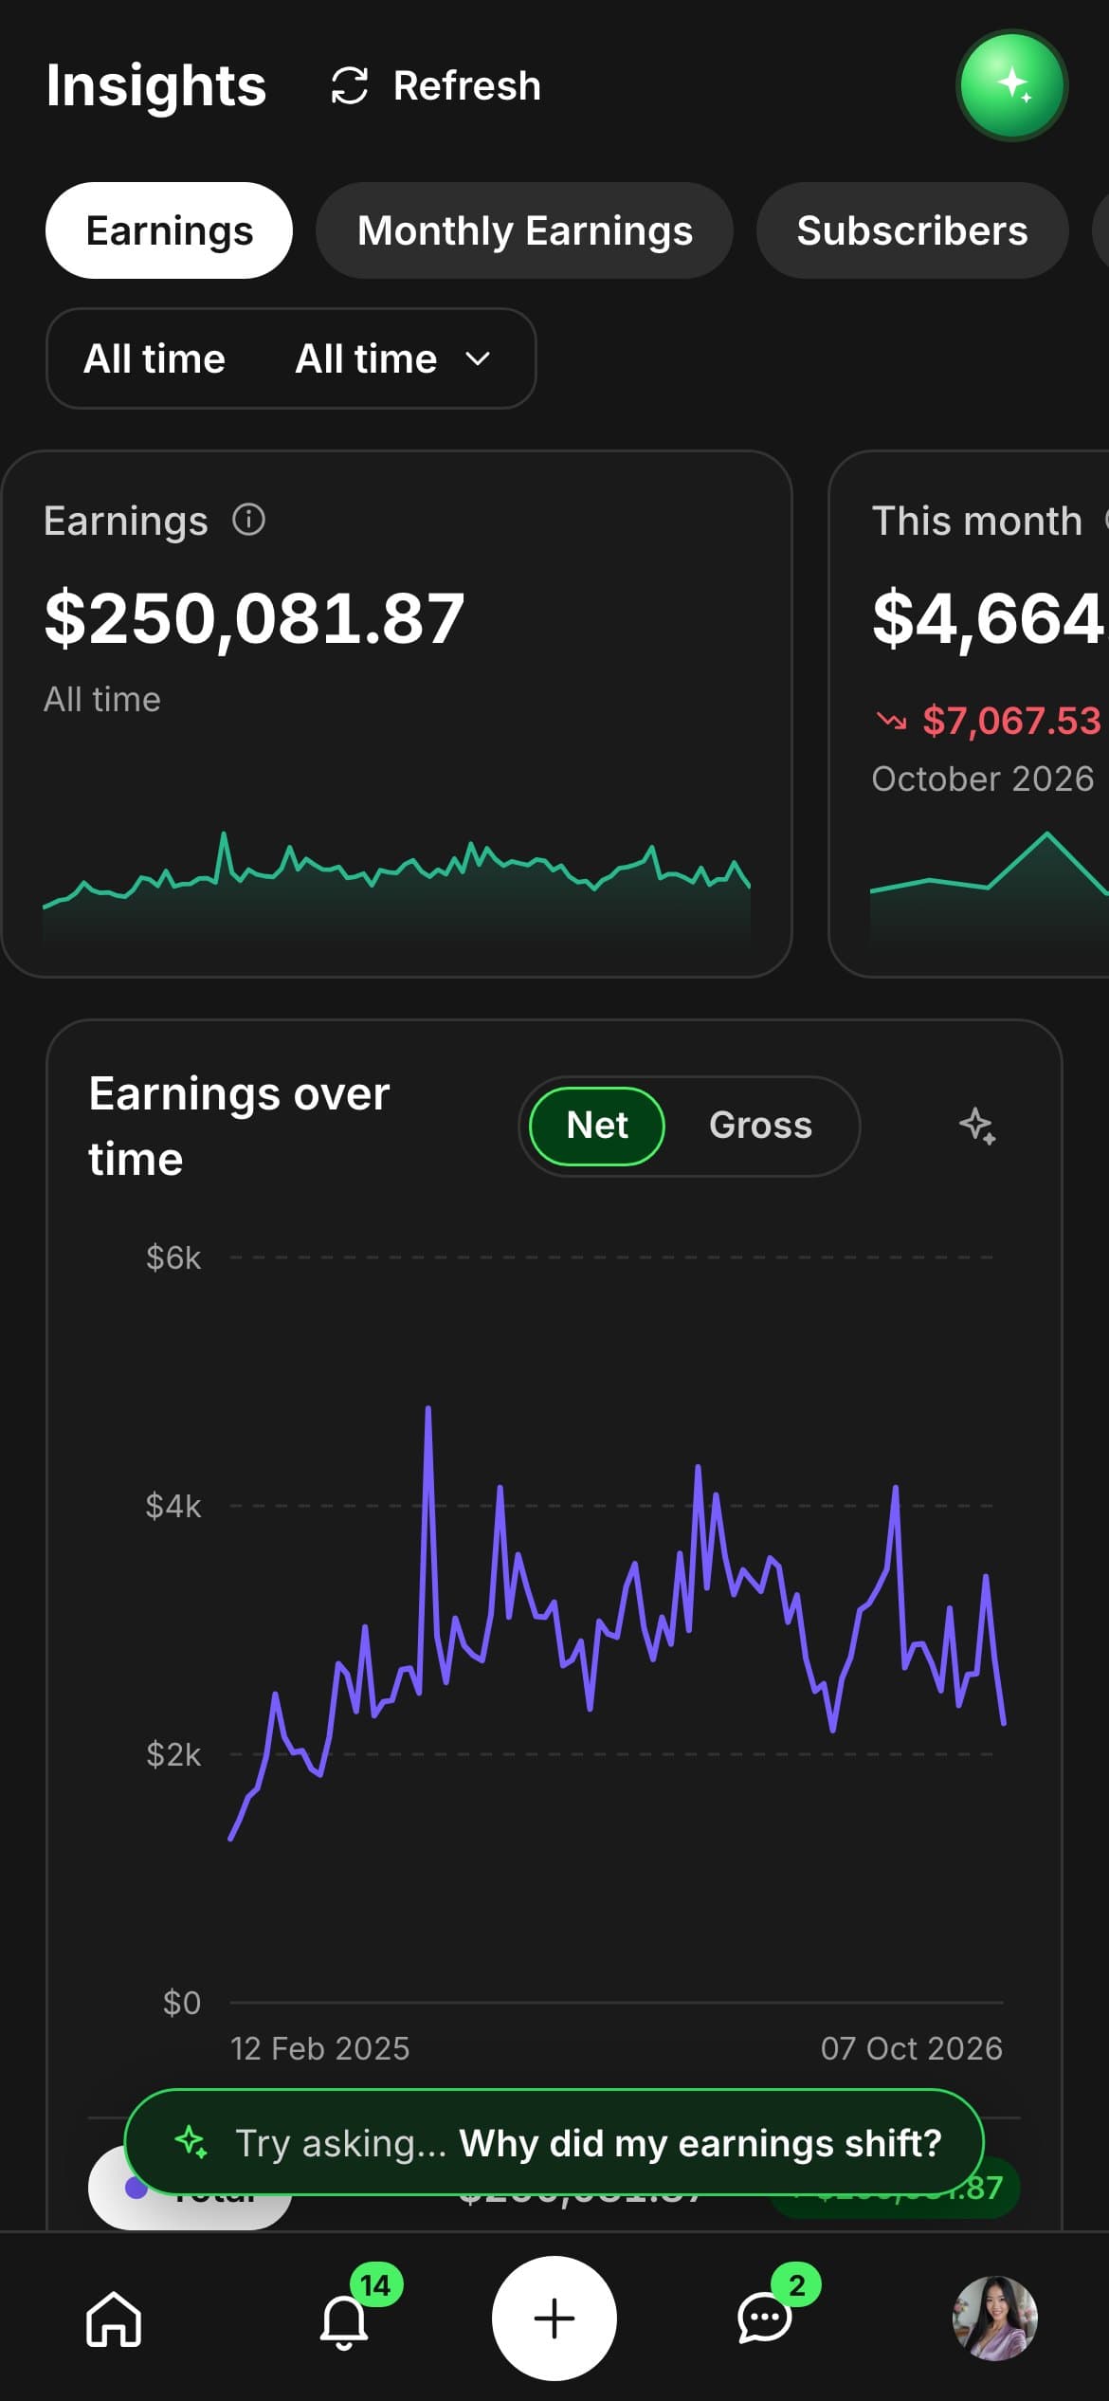Select the October 2026 label

click(983, 779)
